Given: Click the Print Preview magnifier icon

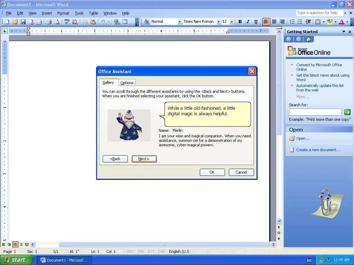Looking at the screenshot, I should point(57,22).
